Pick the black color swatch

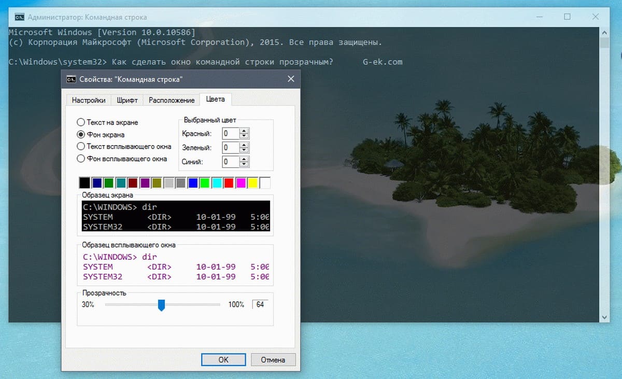[x=84, y=183]
